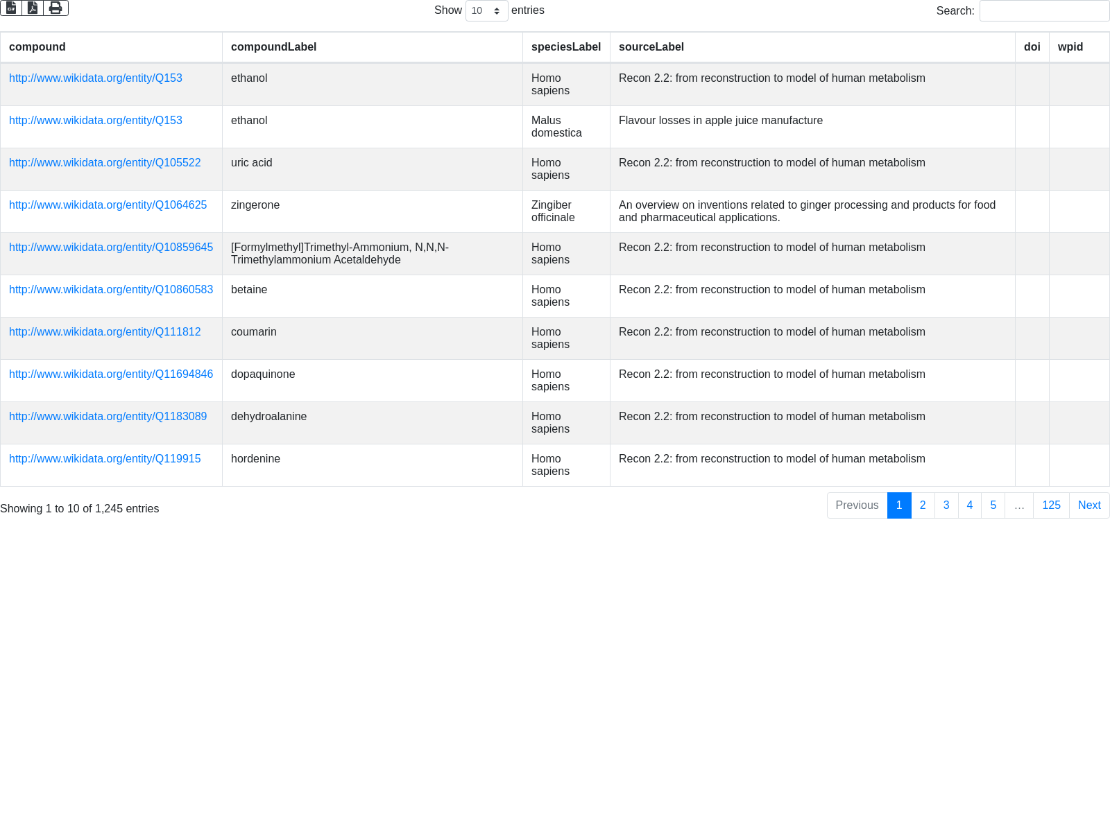Screen dimensions: 1110x832
Task: Open the Q119915 hordenine entity link
Action: click(x=105, y=459)
